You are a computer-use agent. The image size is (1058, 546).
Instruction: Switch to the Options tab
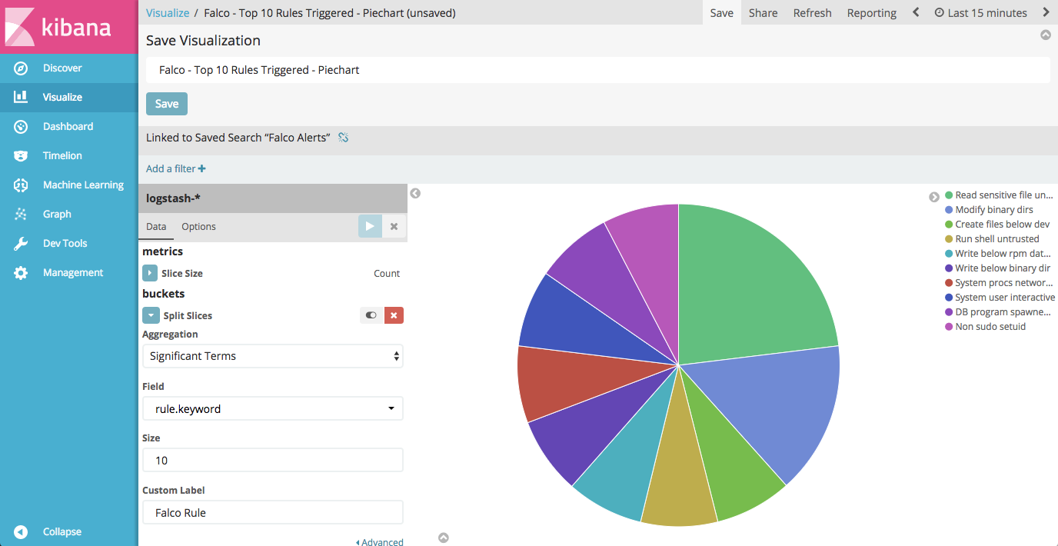[x=198, y=227]
